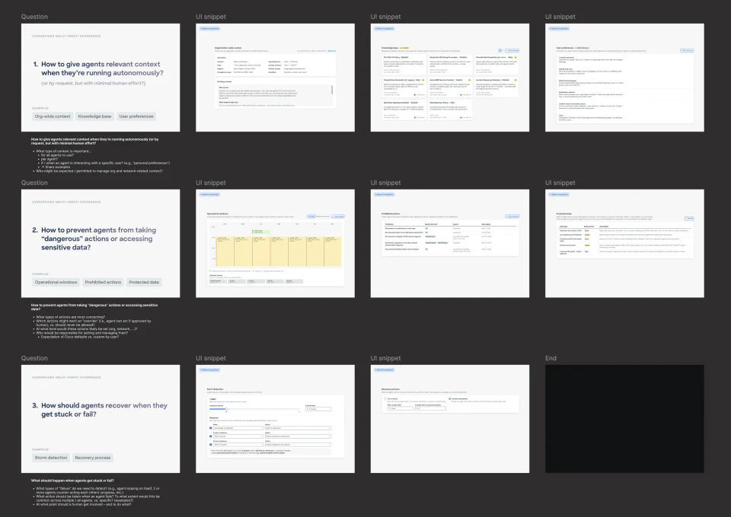Select the Protected data chip
Screen dimensions: 731x517
[144, 282]
